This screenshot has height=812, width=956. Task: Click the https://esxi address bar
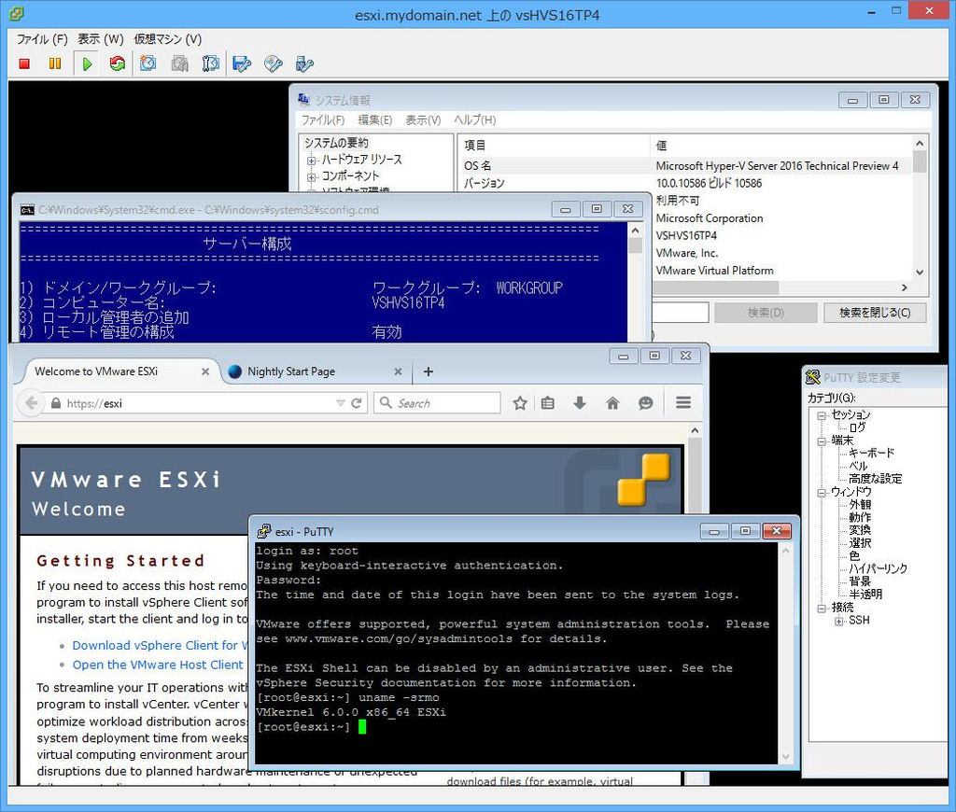(196, 403)
